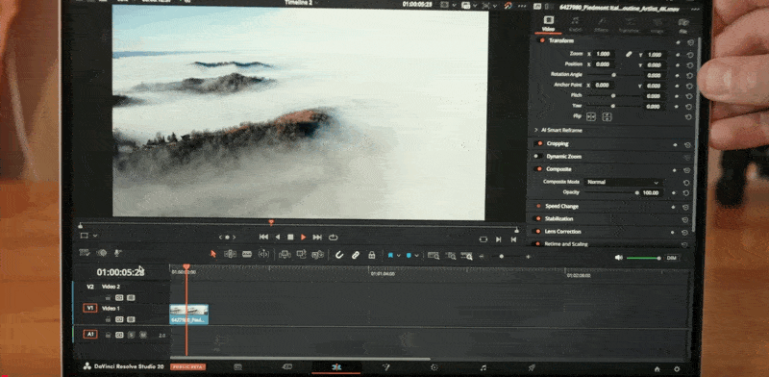Open the project settings gear icon
The height and width of the screenshot is (377, 769).
pyautogui.click(x=677, y=369)
